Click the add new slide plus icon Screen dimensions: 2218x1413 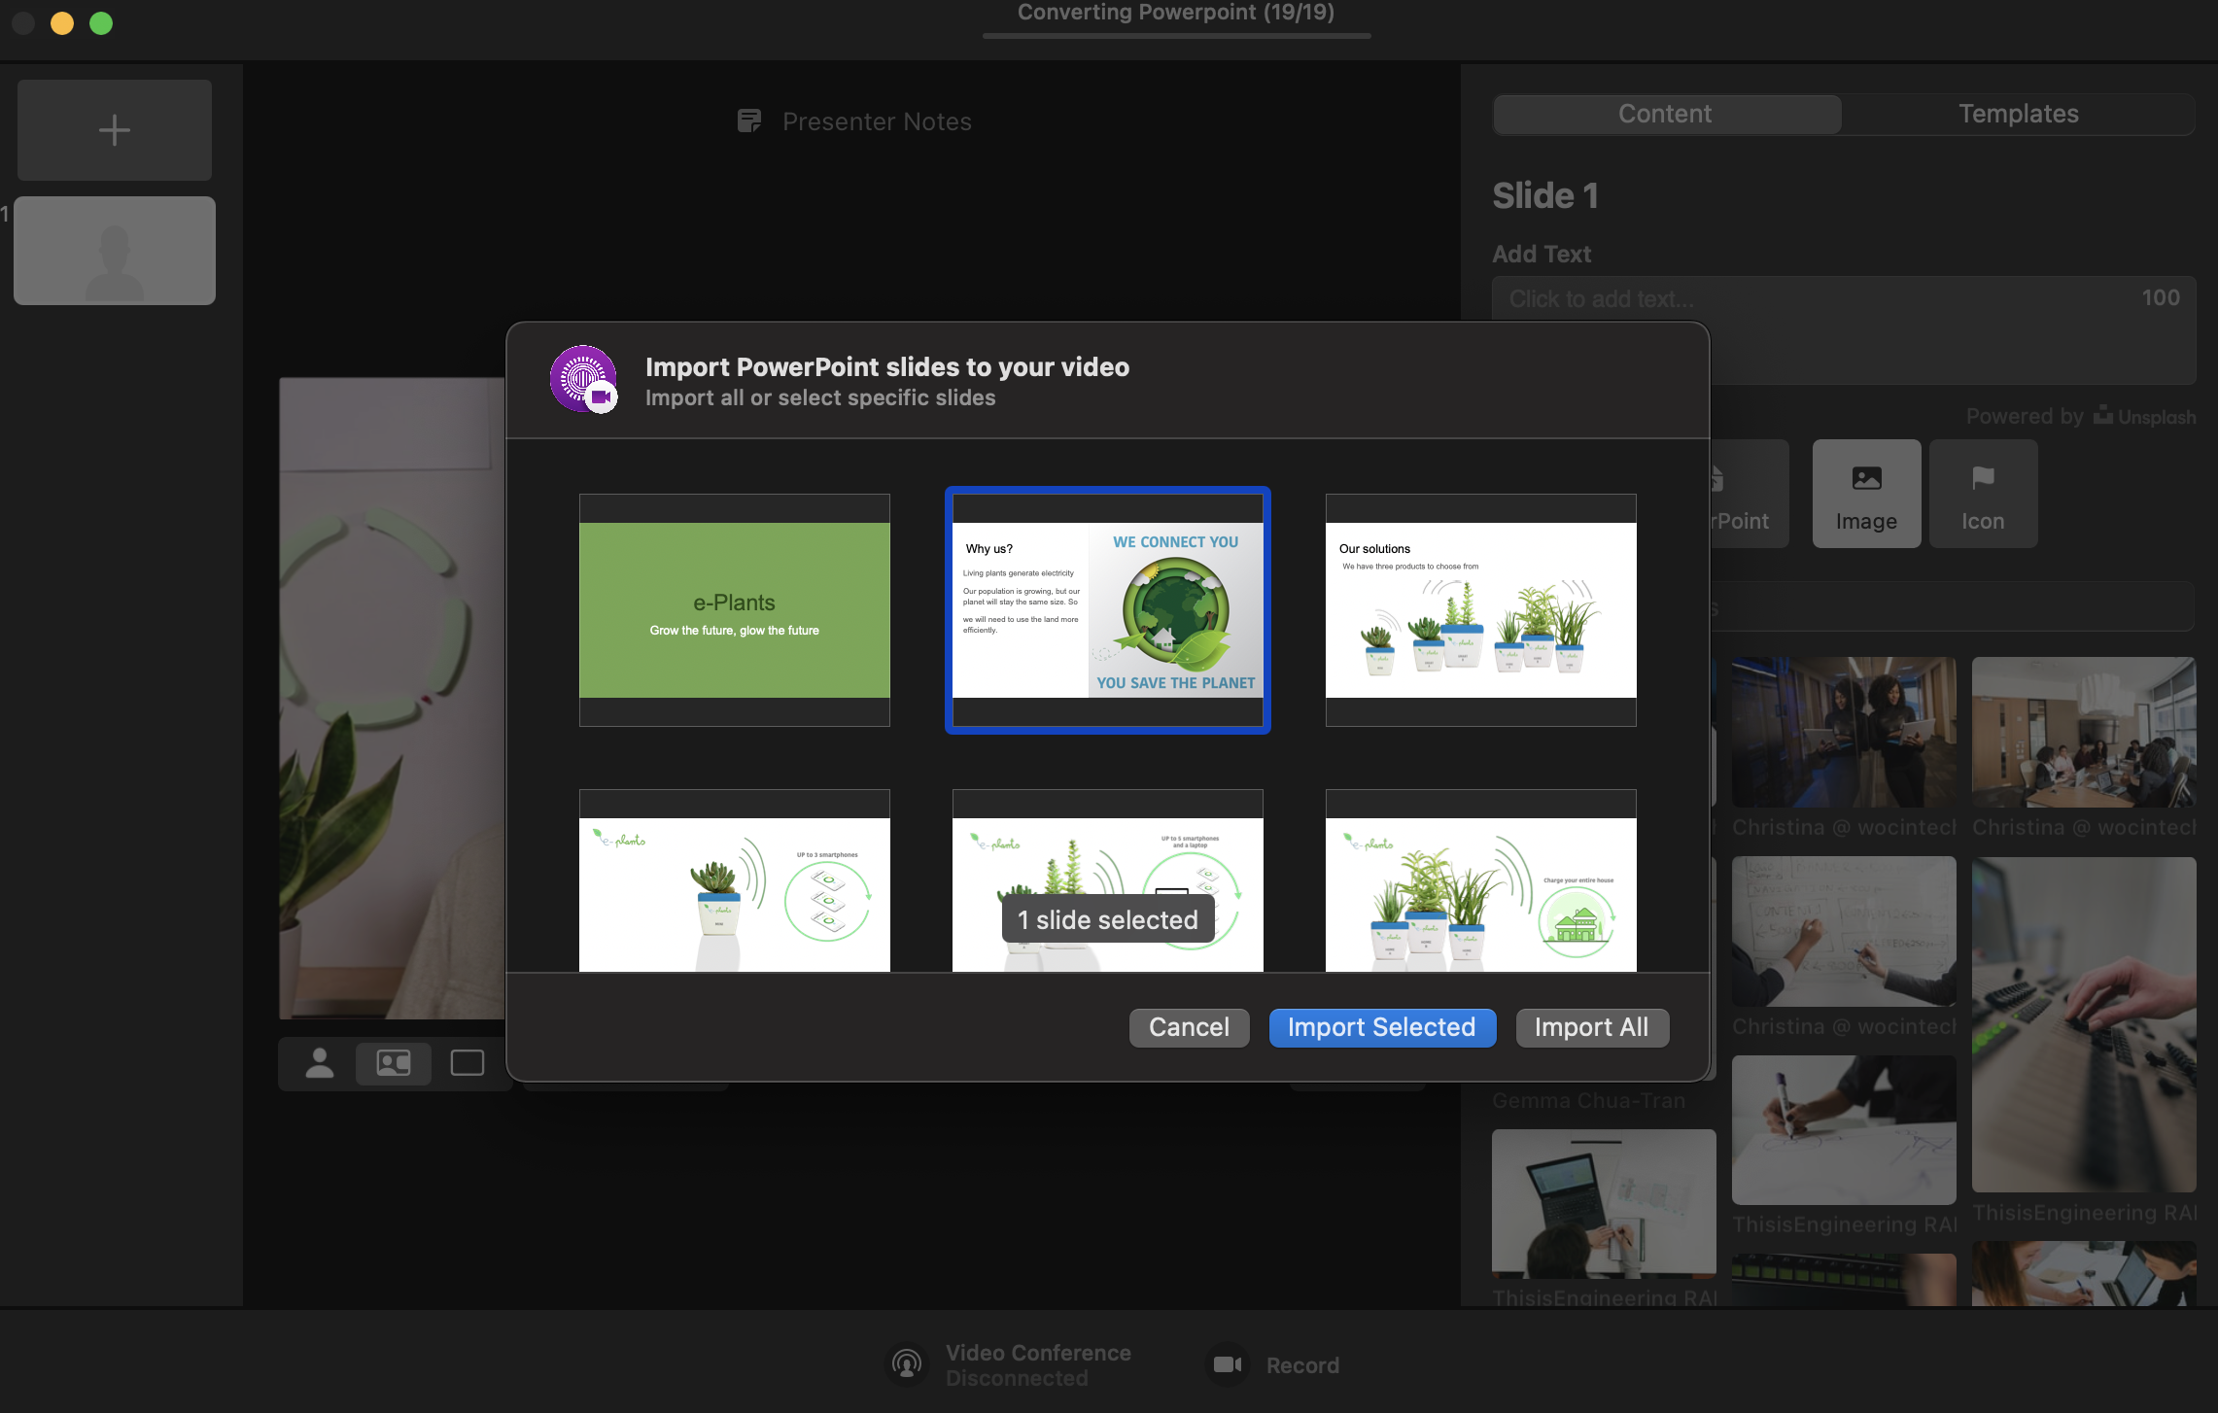(x=115, y=130)
